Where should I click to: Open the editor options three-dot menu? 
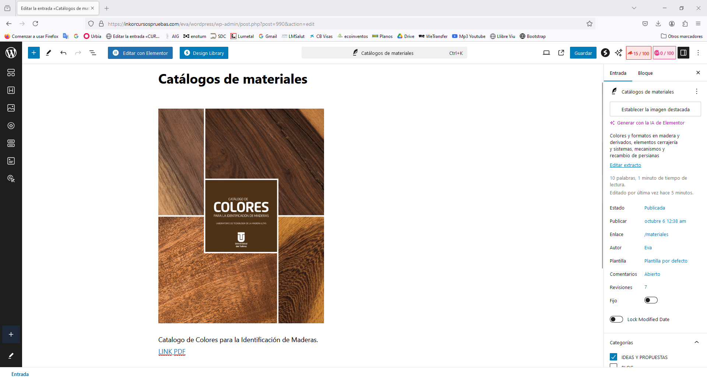(698, 53)
